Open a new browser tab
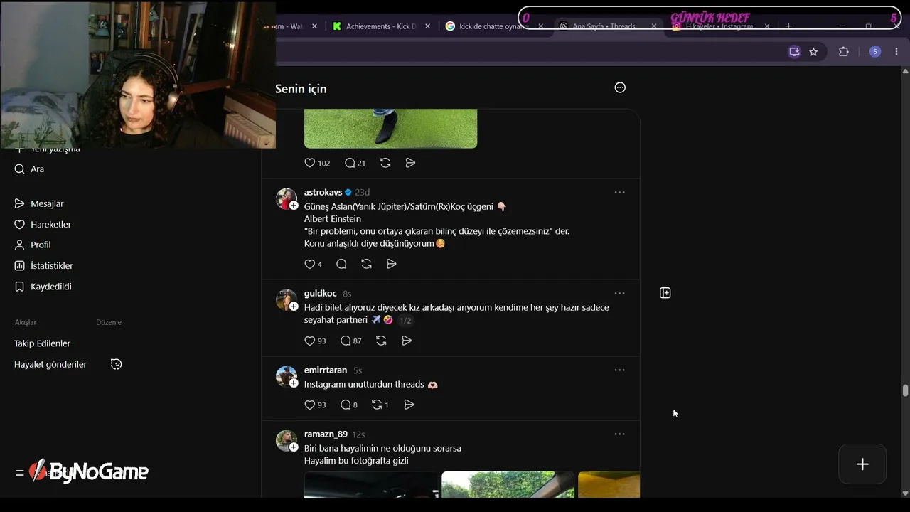 [x=788, y=26]
